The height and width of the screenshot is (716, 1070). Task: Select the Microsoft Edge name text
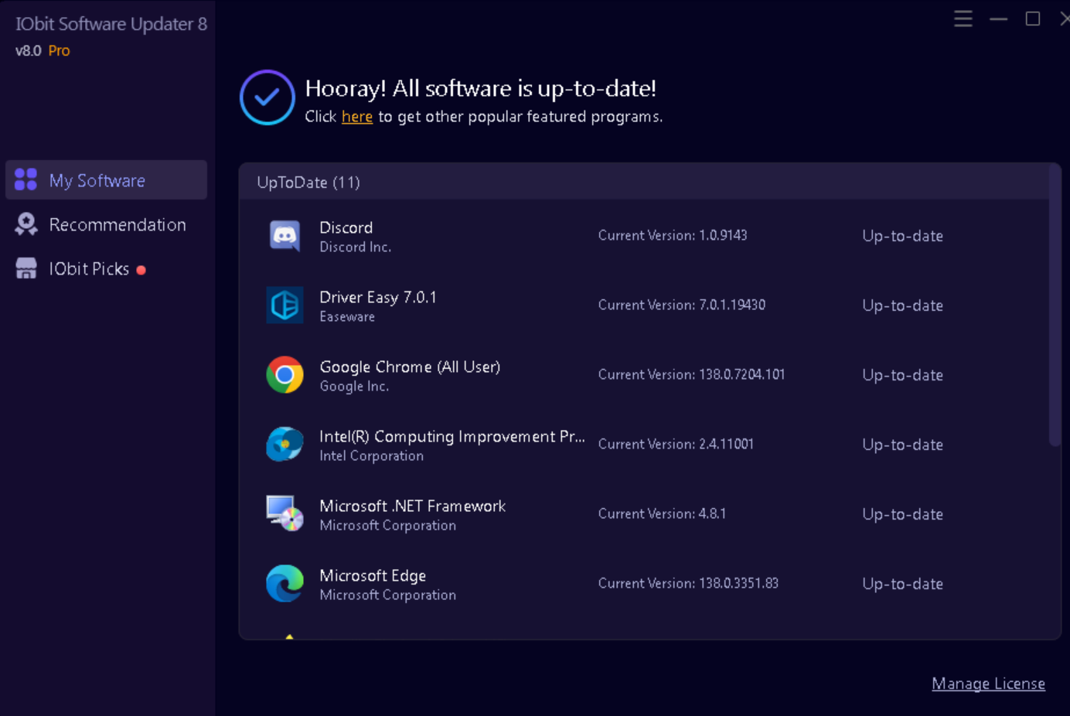coord(373,575)
